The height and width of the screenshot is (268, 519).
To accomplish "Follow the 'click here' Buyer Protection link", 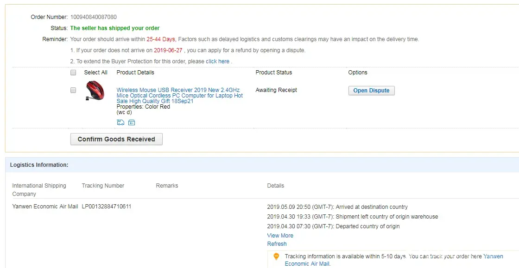I will click(218, 61).
